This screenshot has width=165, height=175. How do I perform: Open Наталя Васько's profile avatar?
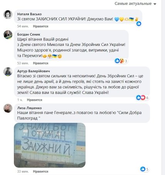coord(8,15)
